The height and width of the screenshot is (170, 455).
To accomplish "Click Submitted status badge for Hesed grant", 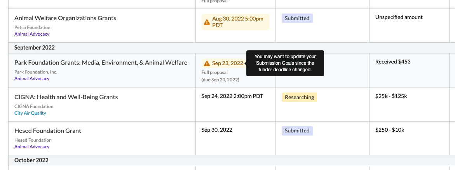I will click(x=297, y=131).
